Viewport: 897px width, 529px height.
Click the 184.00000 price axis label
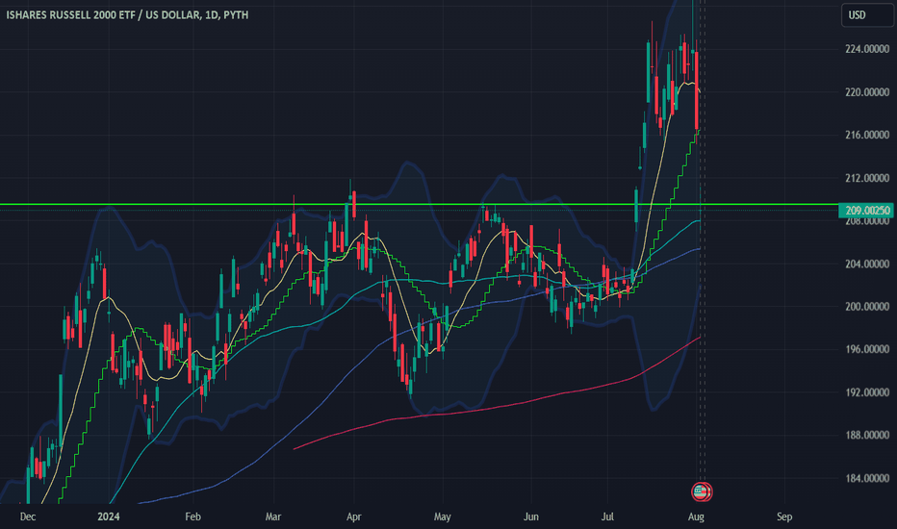(x=866, y=478)
